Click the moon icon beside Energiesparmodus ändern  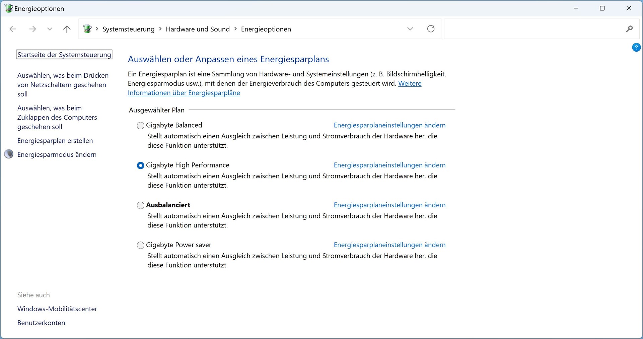tap(9, 154)
